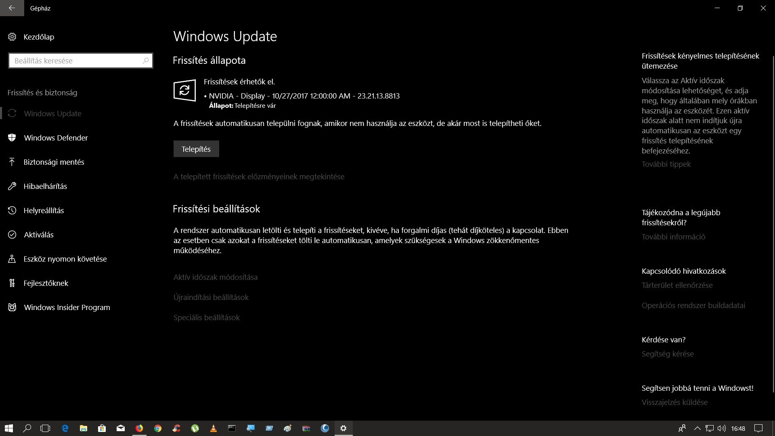Open Aktív időszak módosítása link
This screenshot has width=775, height=436.
tap(216, 277)
